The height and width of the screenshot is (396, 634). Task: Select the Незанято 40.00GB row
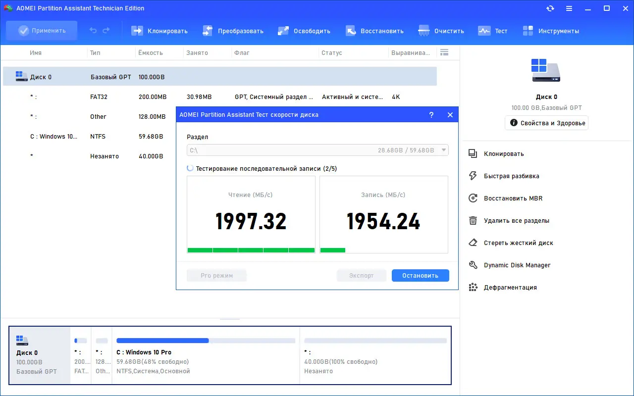tap(90, 156)
